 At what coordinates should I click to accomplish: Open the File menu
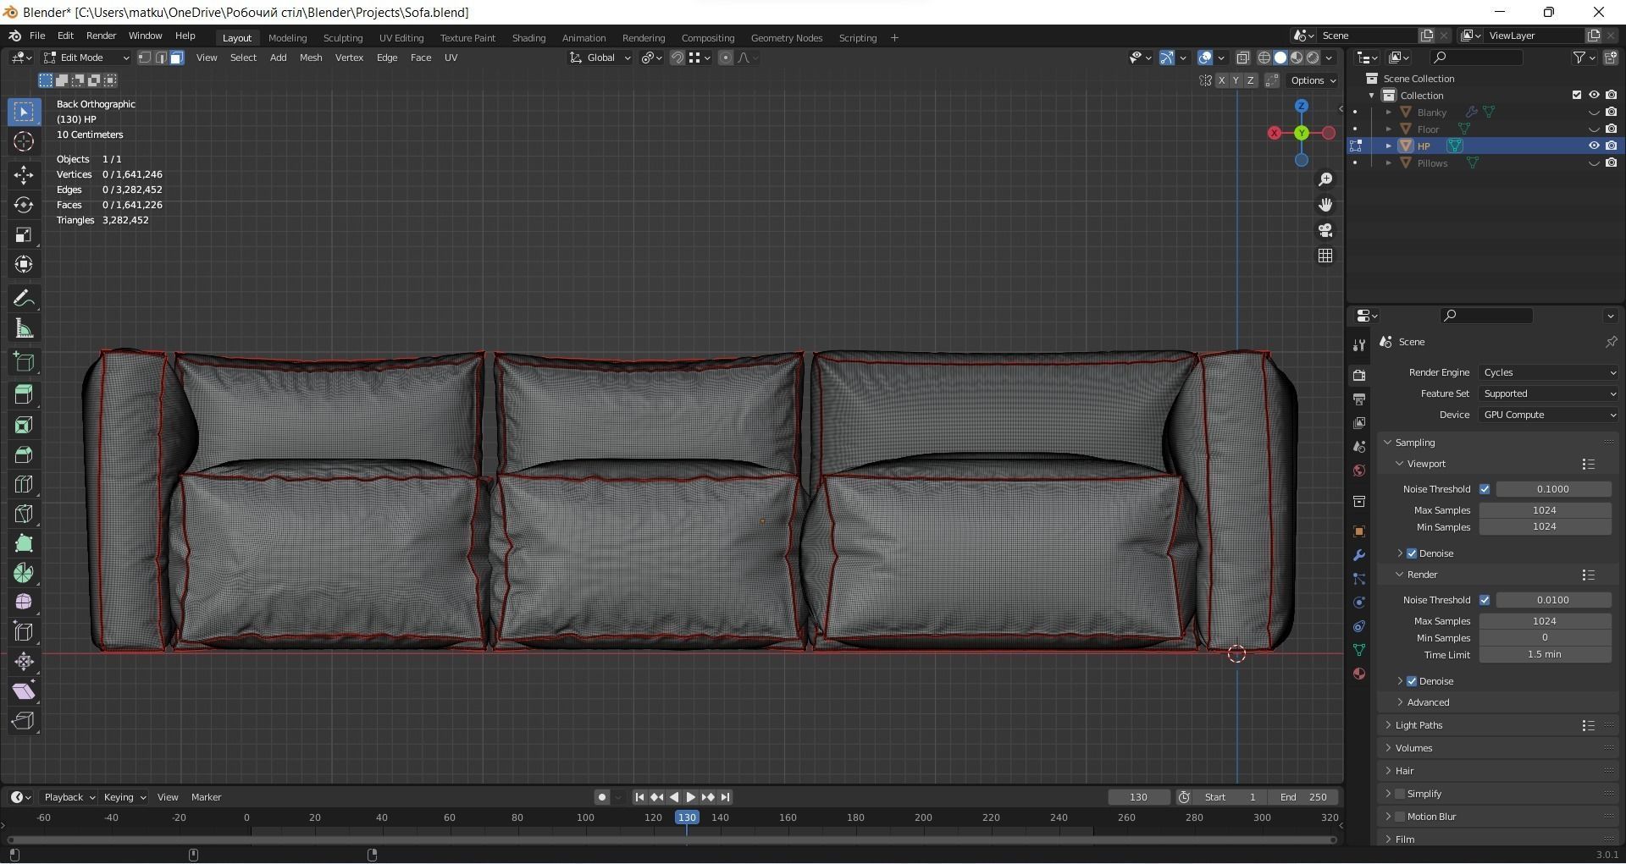point(37,36)
